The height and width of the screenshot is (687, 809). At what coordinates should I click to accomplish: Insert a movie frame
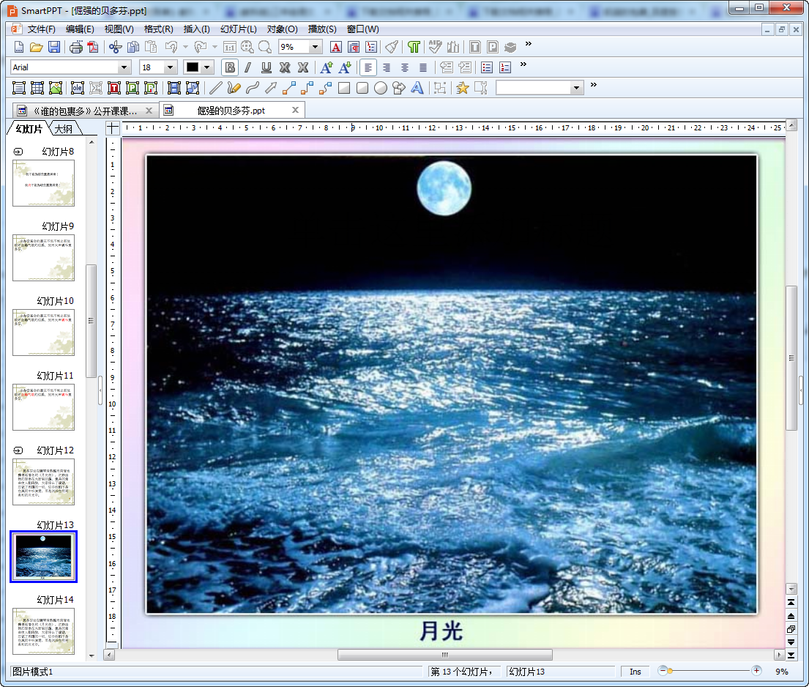(x=174, y=88)
